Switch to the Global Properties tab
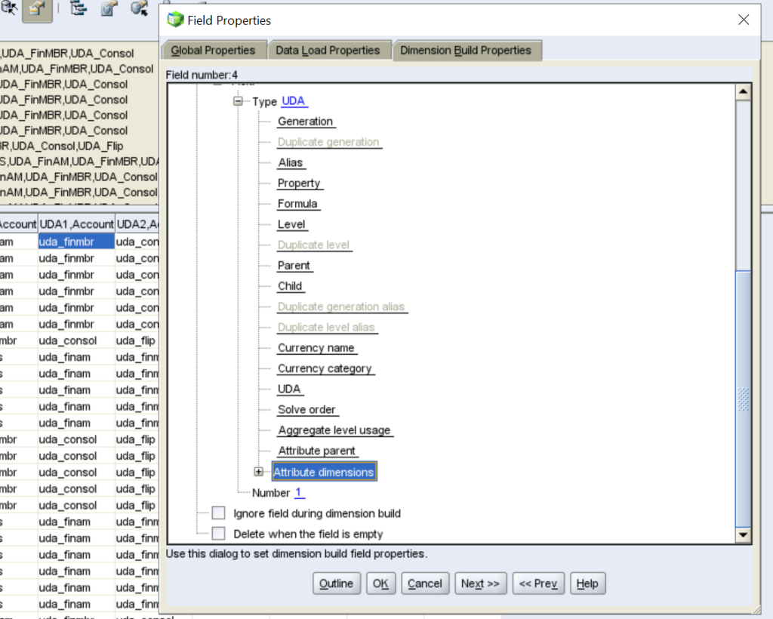 (x=214, y=50)
